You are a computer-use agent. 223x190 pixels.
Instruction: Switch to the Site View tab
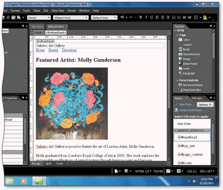37,27
